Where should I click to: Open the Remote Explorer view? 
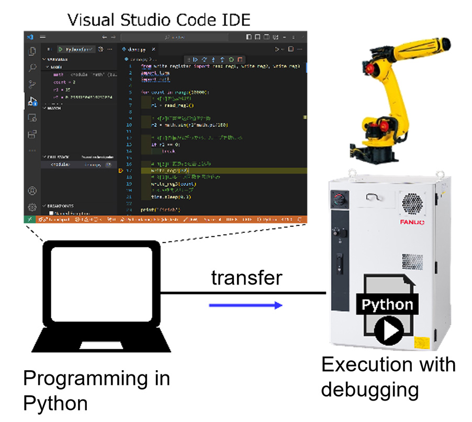(32, 117)
